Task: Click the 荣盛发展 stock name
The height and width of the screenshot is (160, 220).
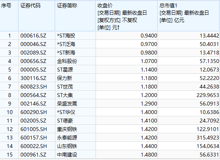Action: [x=67, y=104]
